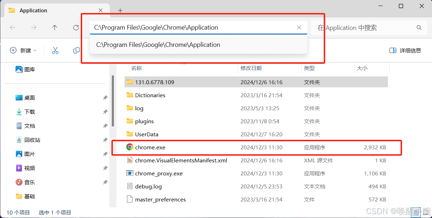Click status bar 10 个项目
The width and height of the screenshot is (432, 218).
click(x=18, y=212)
